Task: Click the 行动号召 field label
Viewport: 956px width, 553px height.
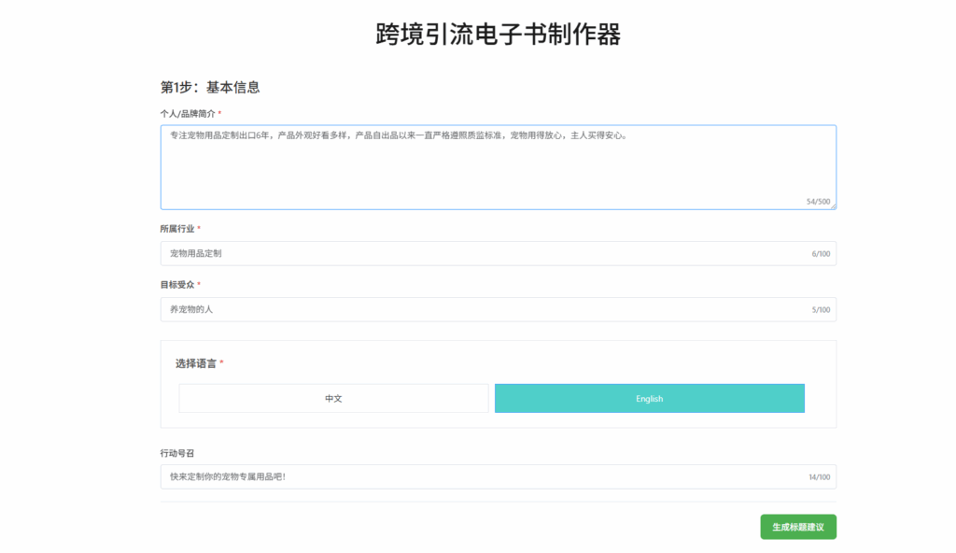Action: click(x=176, y=453)
